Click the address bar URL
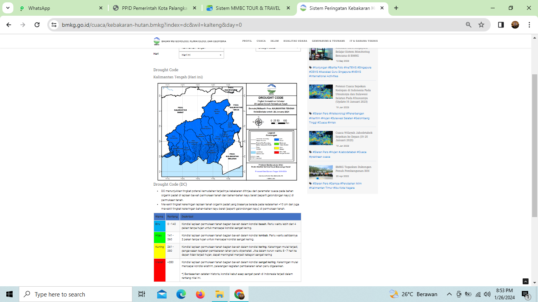538x302 pixels. (x=152, y=25)
